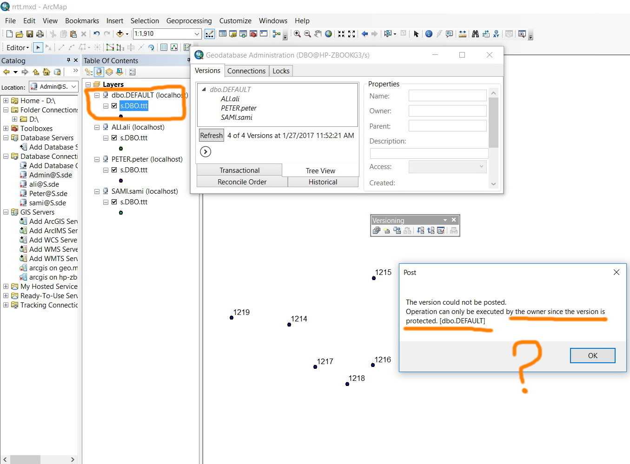Image resolution: width=630 pixels, height=464 pixels.
Task: Uncheck s.DBO.ttt layer under SAMI.sami
Action: pos(114,202)
